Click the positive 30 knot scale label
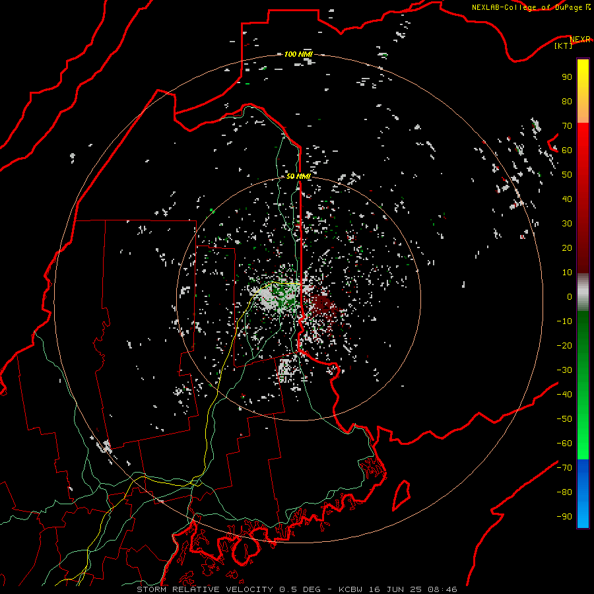The height and width of the screenshot is (594, 594). tap(567, 224)
